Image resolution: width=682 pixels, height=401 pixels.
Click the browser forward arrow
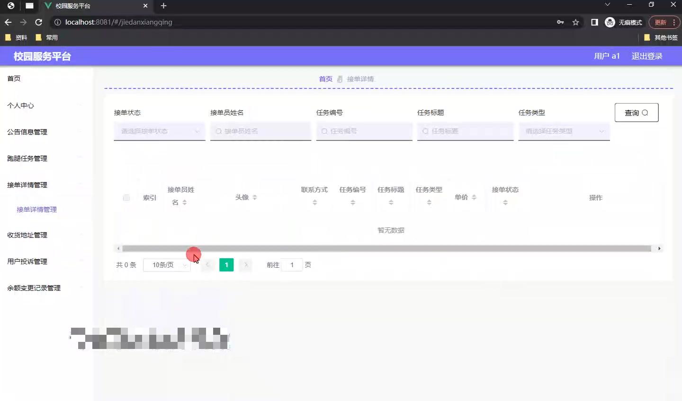pyautogui.click(x=23, y=22)
